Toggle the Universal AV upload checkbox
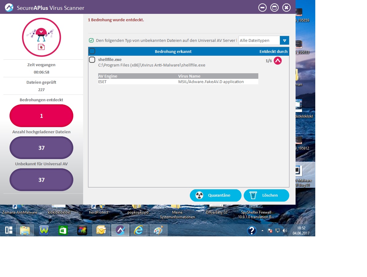Image resolution: width=367 pixels, height=277 pixels. point(91,41)
